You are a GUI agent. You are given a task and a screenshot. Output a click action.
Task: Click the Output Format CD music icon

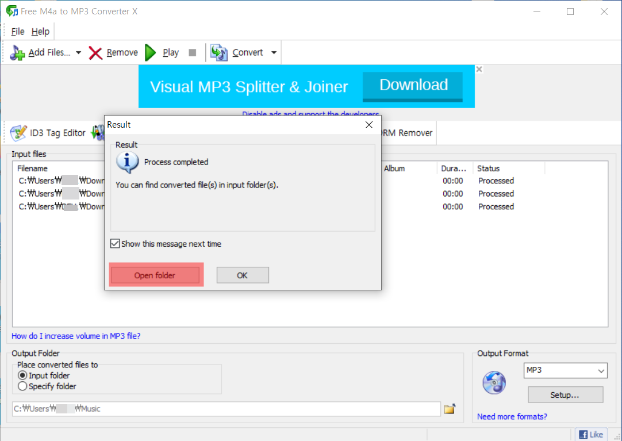click(x=494, y=383)
